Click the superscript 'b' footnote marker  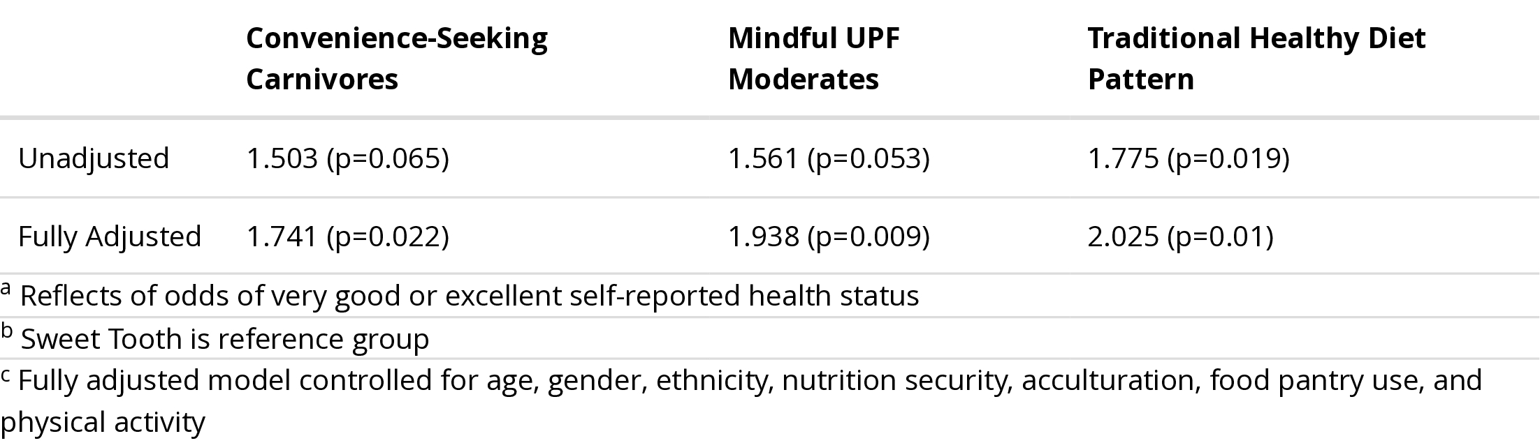pyautogui.click(x=7, y=331)
